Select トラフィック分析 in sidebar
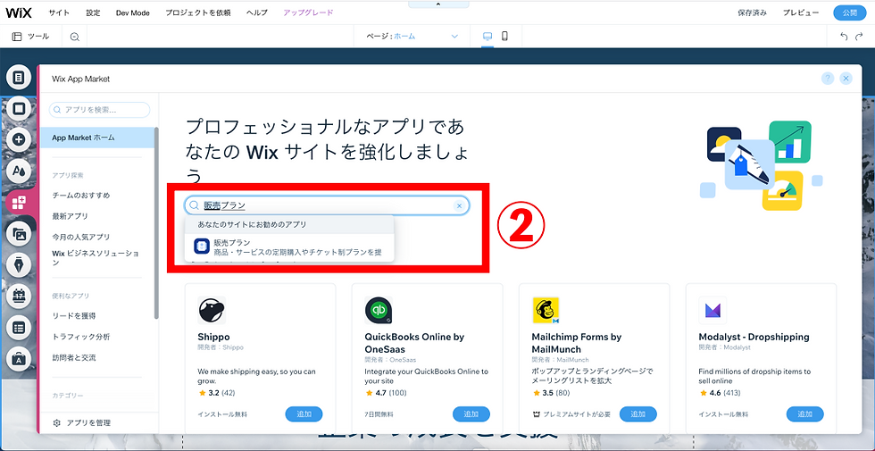 pos(80,338)
